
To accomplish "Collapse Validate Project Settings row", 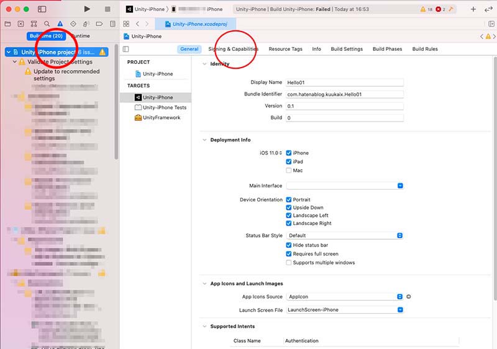I will click(14, 62).
